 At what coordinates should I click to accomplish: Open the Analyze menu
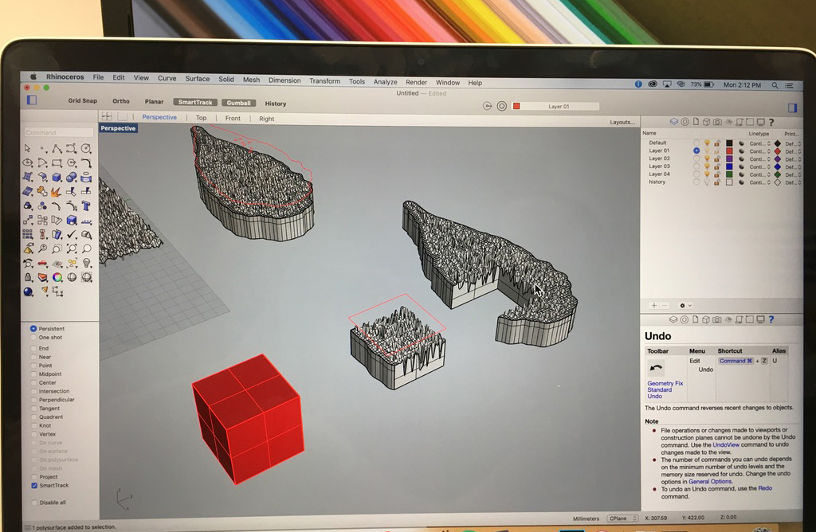[385, 82]
